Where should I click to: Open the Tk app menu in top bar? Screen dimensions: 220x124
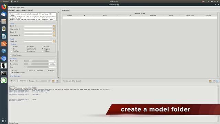[14, 1]
